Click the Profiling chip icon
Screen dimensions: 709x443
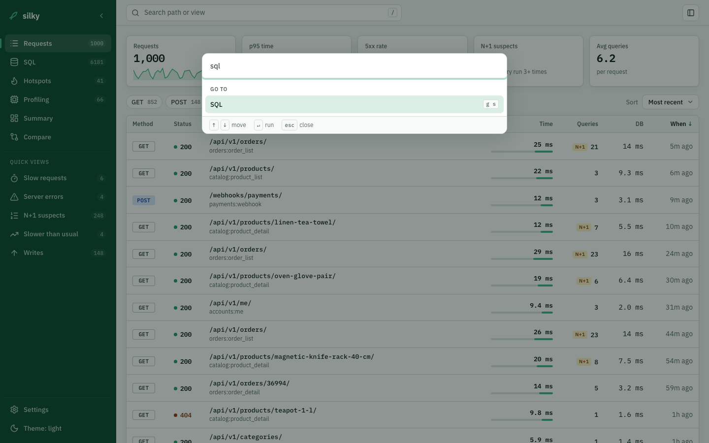14,99
